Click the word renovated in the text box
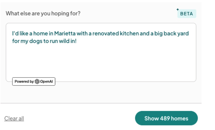The width and height of the screenshot is (215, 130). pyautogui.click(x=105, y=34)
